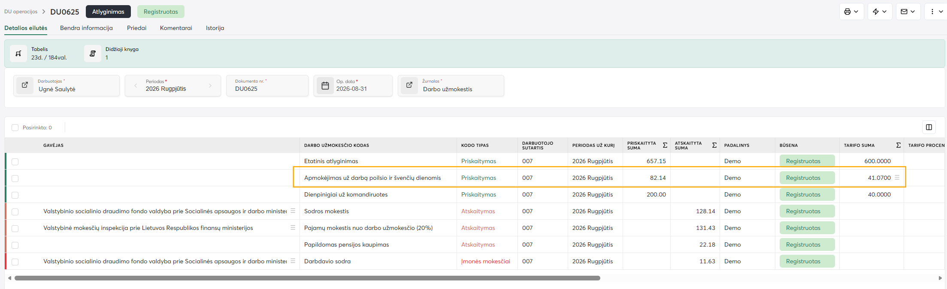947x289 pixels.
Task: Open tariff details icon for 41.0700
Action: coord(897,177)
